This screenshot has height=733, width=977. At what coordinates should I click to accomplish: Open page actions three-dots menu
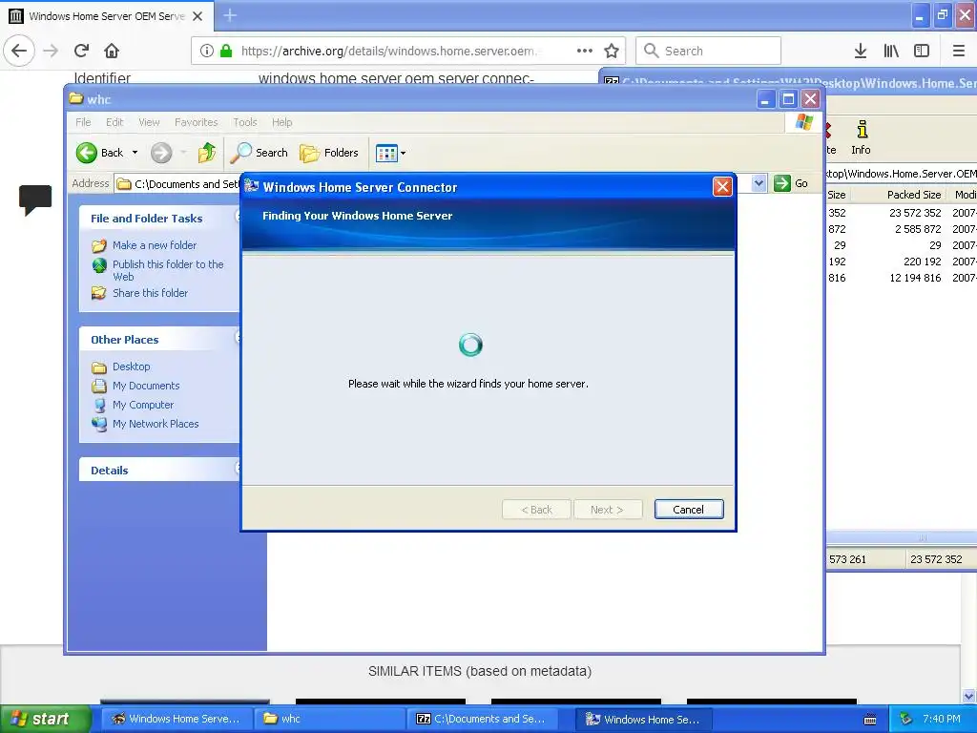(585, 52)
